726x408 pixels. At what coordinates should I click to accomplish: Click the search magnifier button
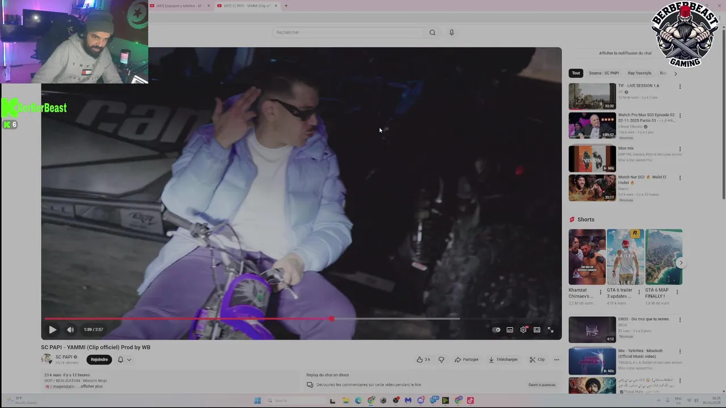pos(432,32)
